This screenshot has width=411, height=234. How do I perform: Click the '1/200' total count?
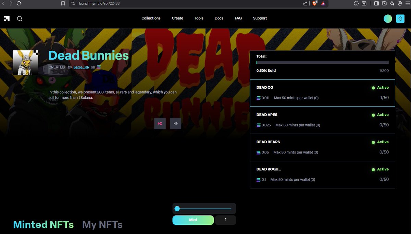tap(384, 71)
